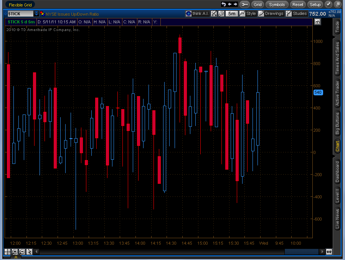
Task: Zoom in with the magnifier plus icon
Action: [15, 252]
